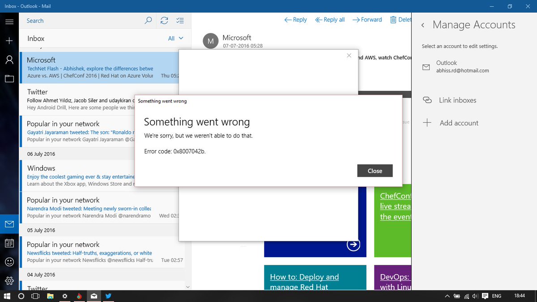The image size is (537, 302).
Task: Send feedback via the smiley icon
Action: coord(9,262)
